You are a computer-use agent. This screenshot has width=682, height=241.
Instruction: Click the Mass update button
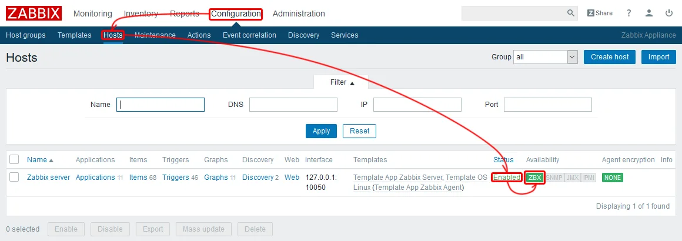click(203, 229)
